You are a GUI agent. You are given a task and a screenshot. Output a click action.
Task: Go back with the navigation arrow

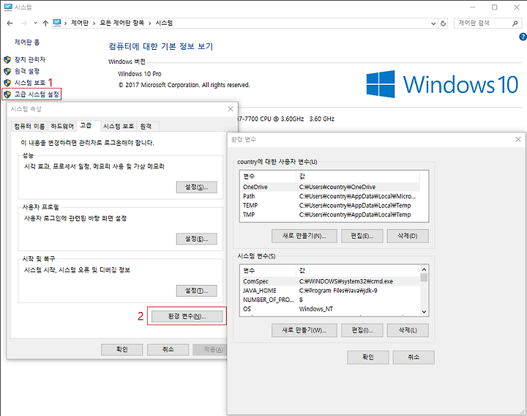pos(10,23)
